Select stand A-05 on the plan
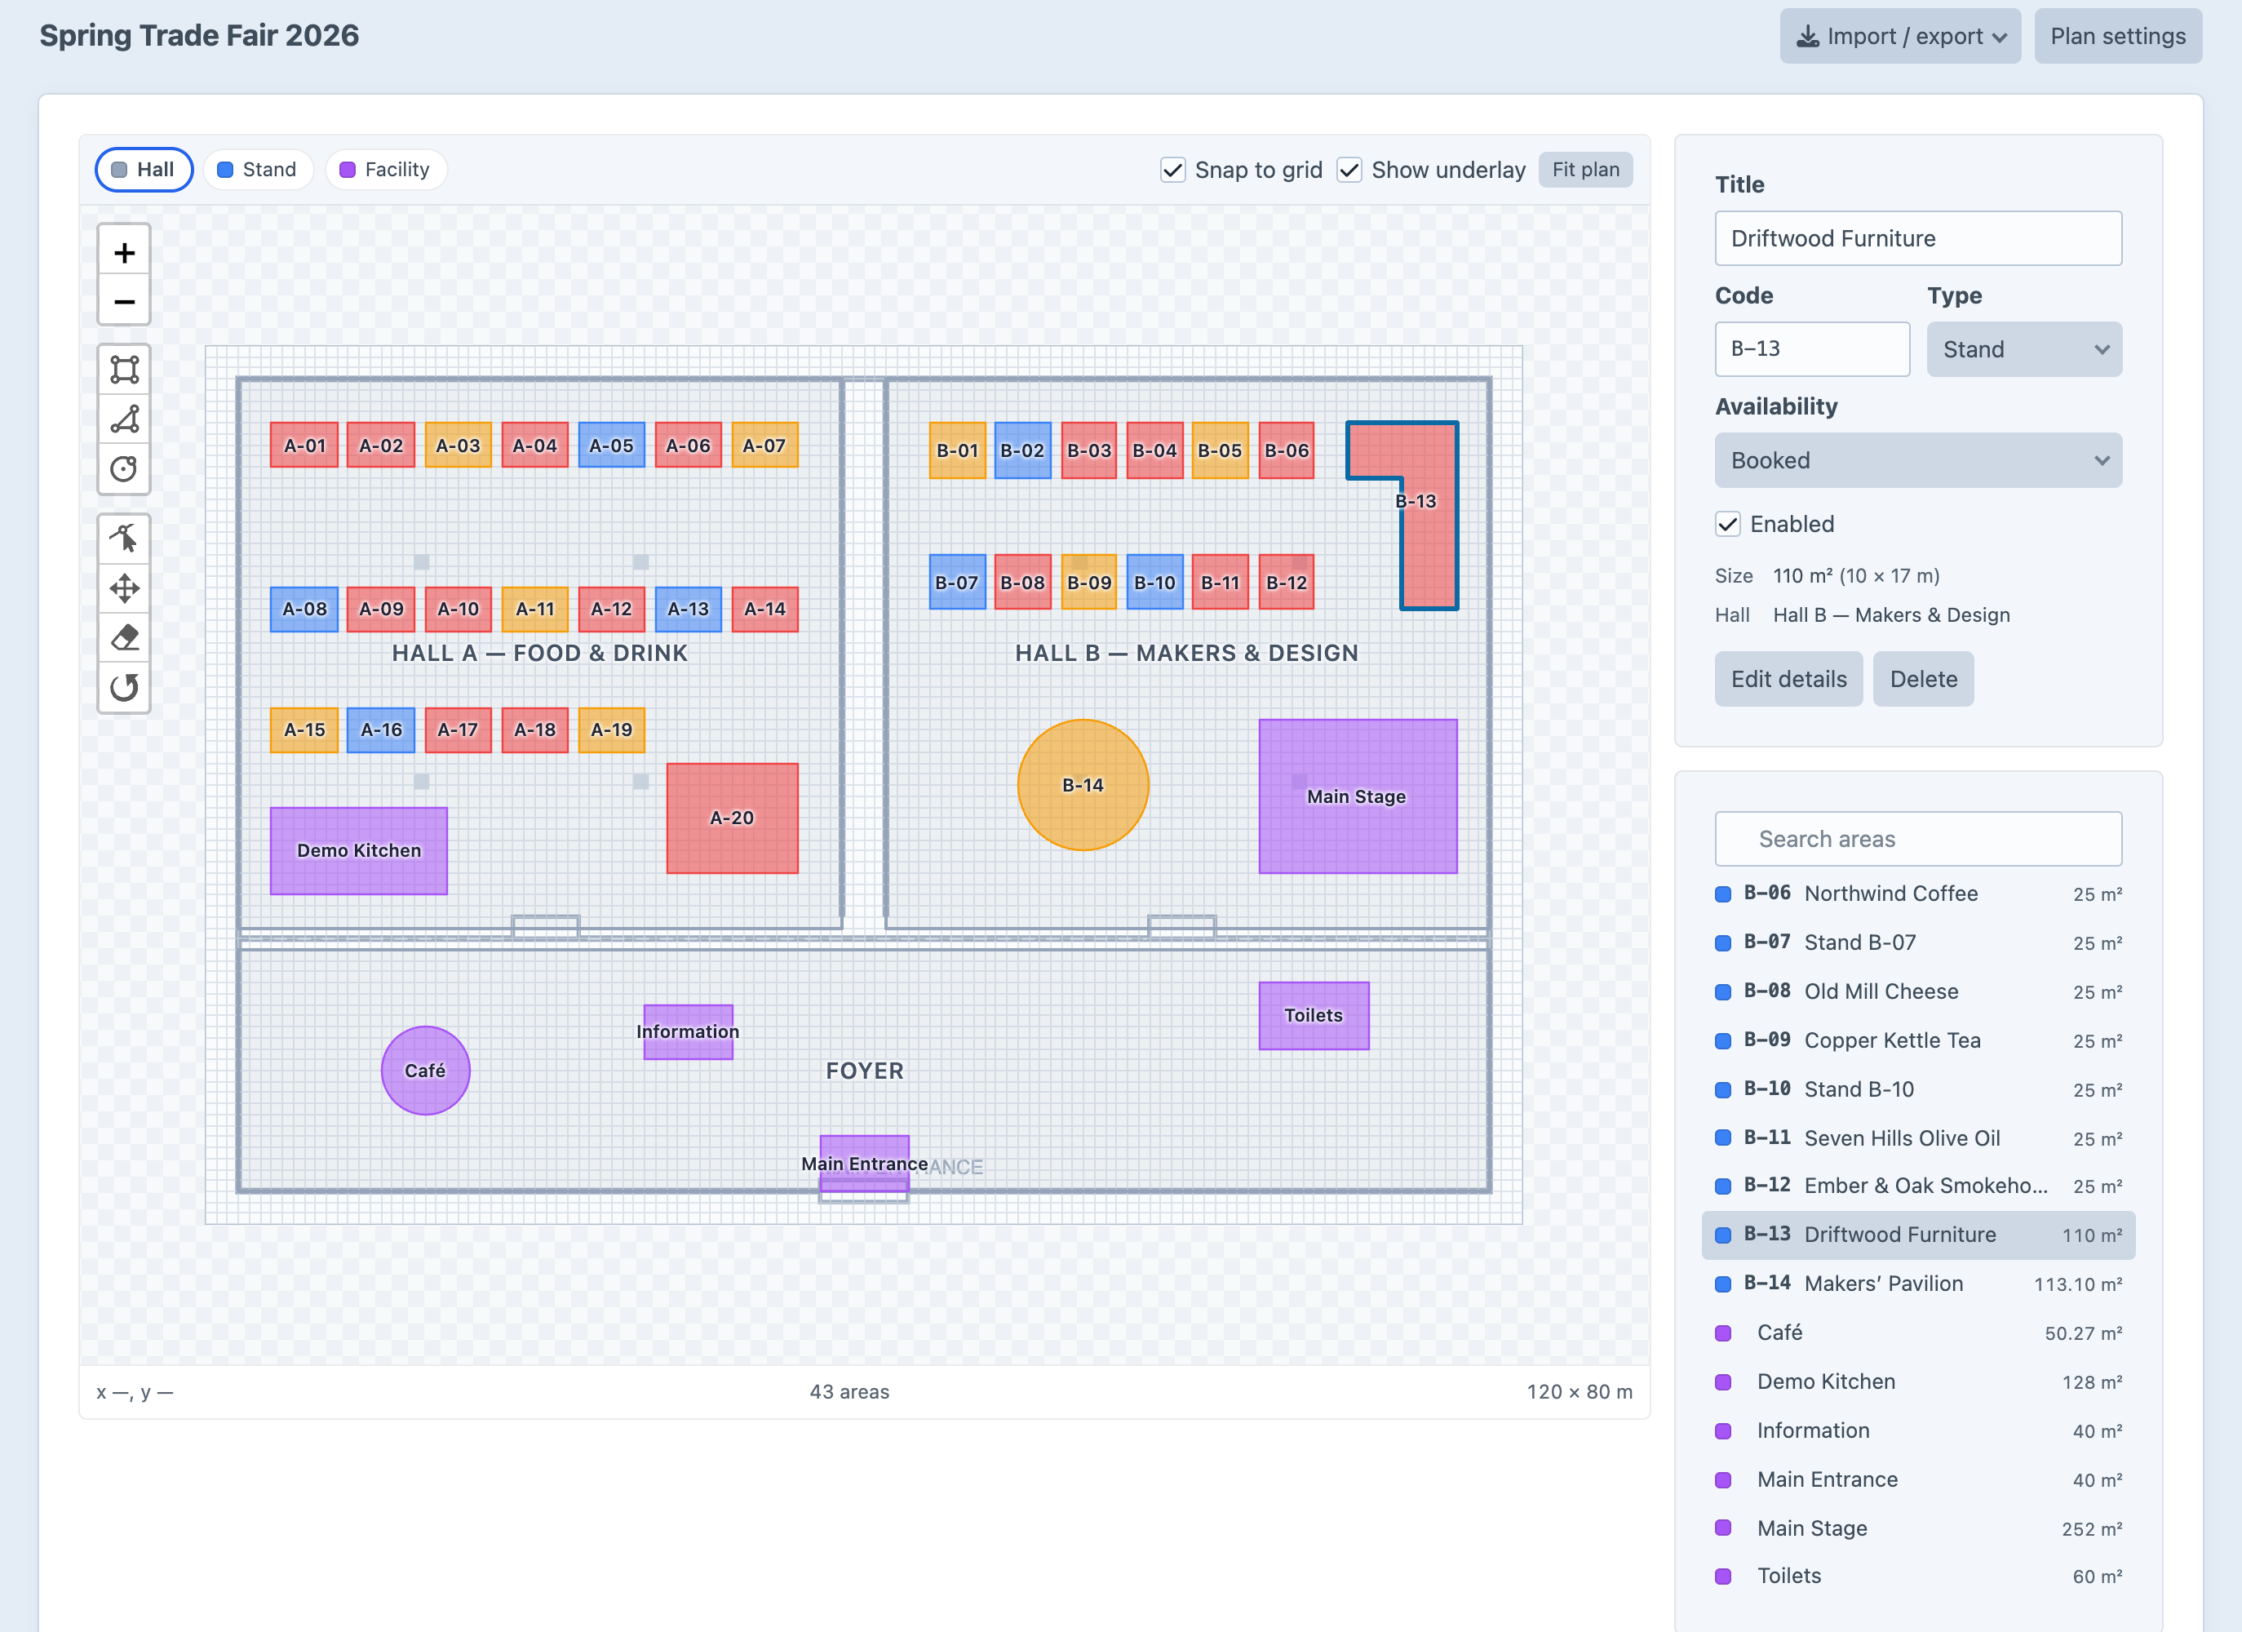The image size is (2242, 1632). (x=611, y=445)
